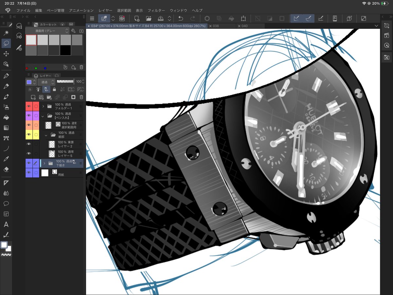The image size is (393, 295).
Task: Select transparent checkered color chip
Action: [6, 255]
